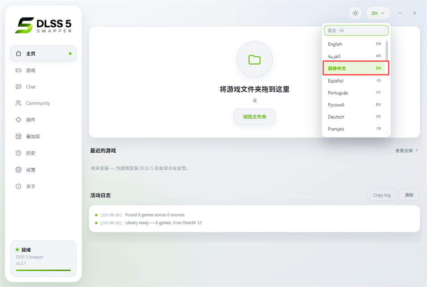Open the Chat bubble icon

(19, 87)
